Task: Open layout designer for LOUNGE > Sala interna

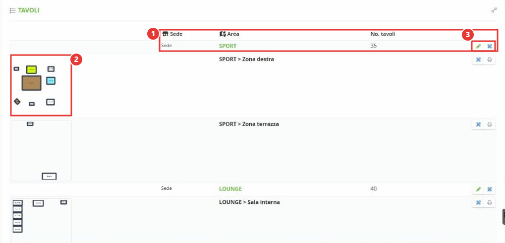Action: [x=478, y=203]
